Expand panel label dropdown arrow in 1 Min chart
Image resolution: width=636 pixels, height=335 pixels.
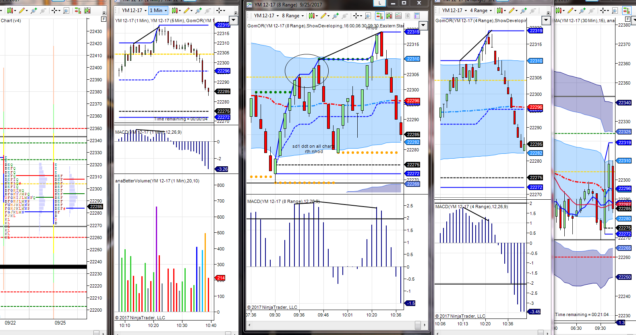234,20
